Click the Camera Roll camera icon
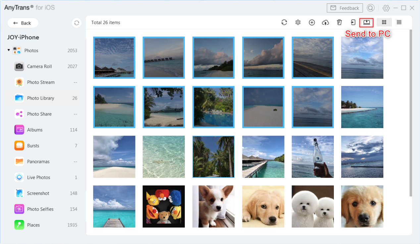The height and width of the screenshot is (244, 420). 19,66
